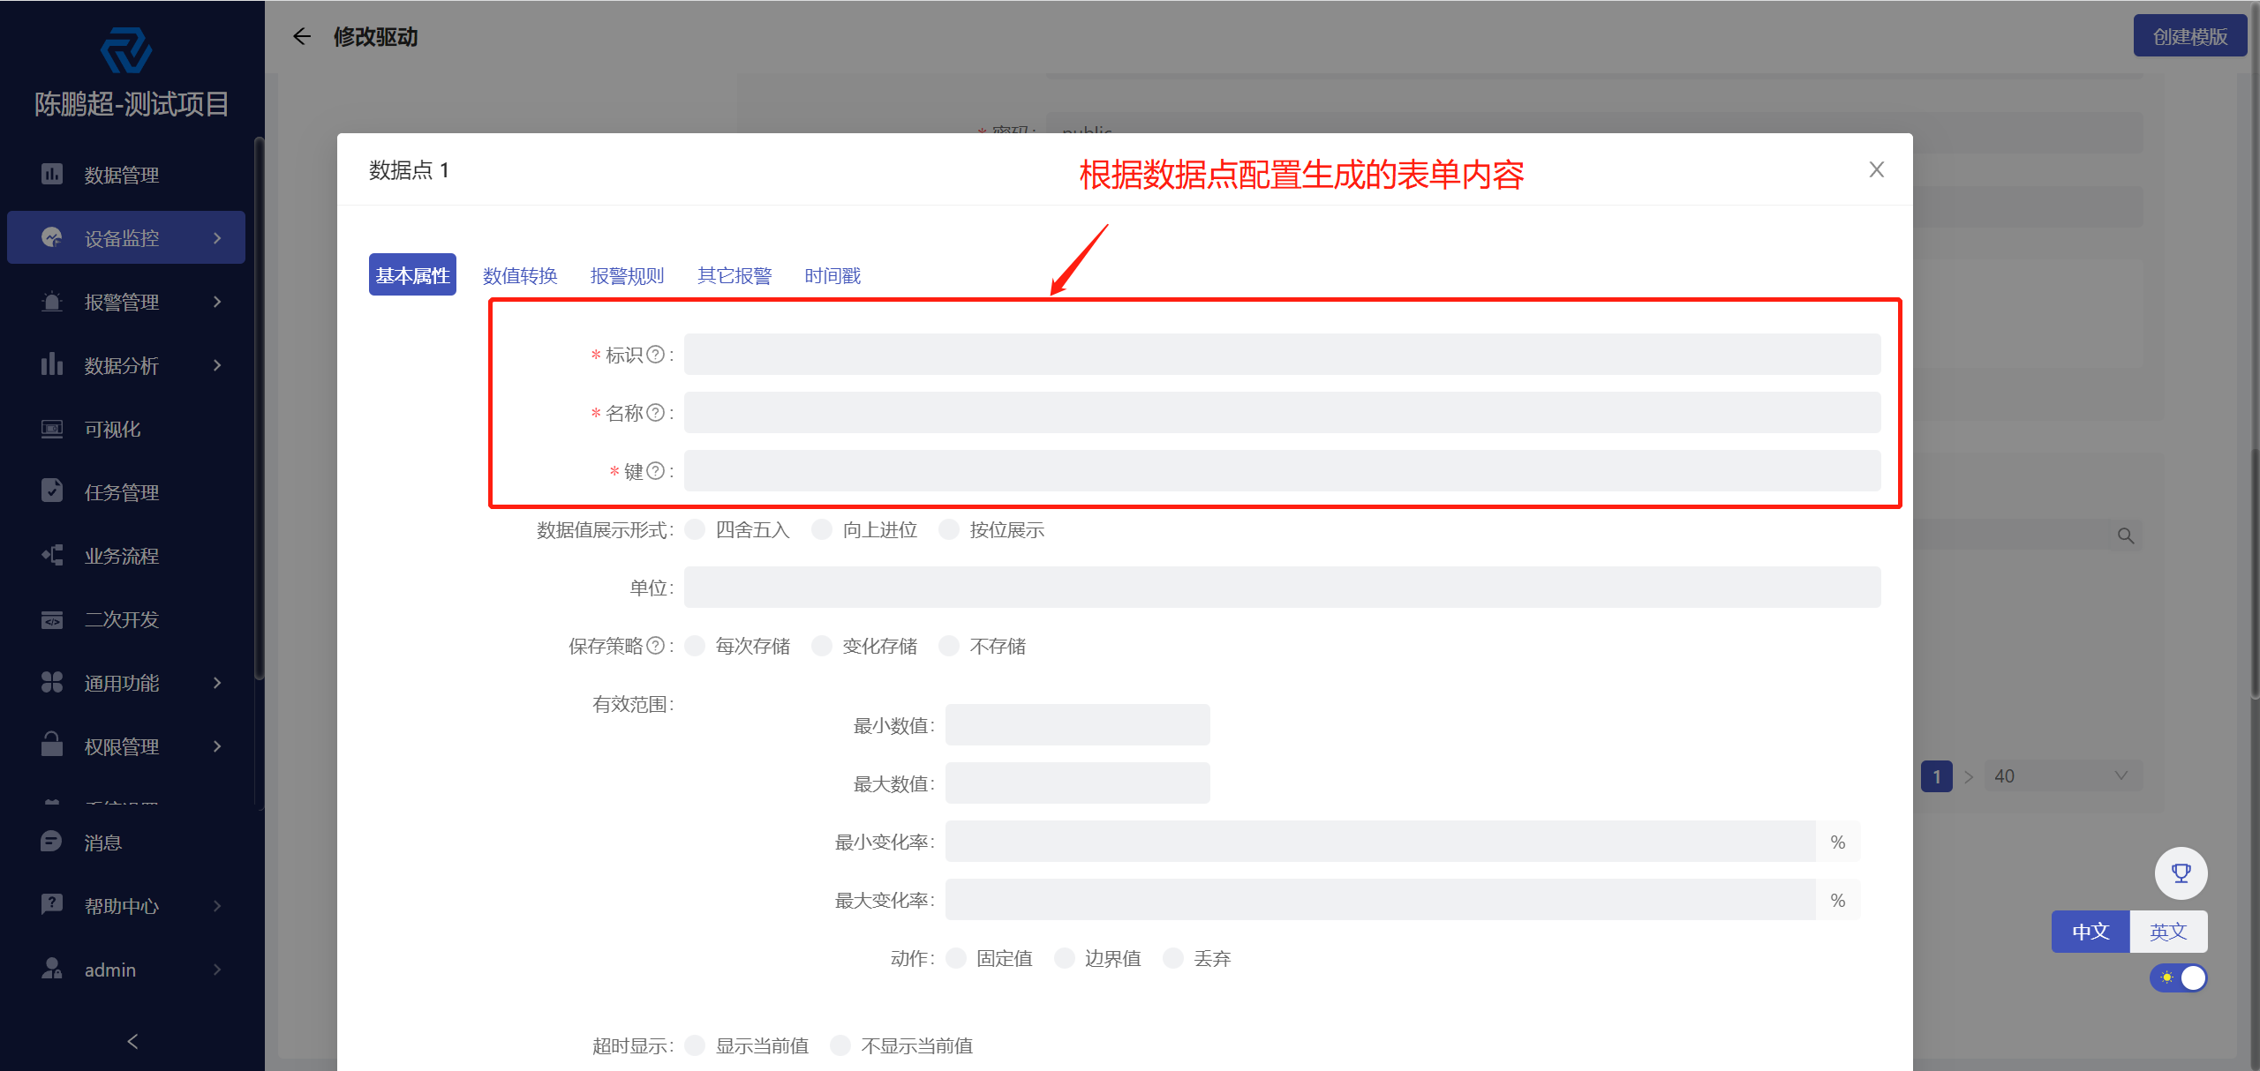
Task: Click into the 标识 input field
Action: click(x=1282, y=355)
